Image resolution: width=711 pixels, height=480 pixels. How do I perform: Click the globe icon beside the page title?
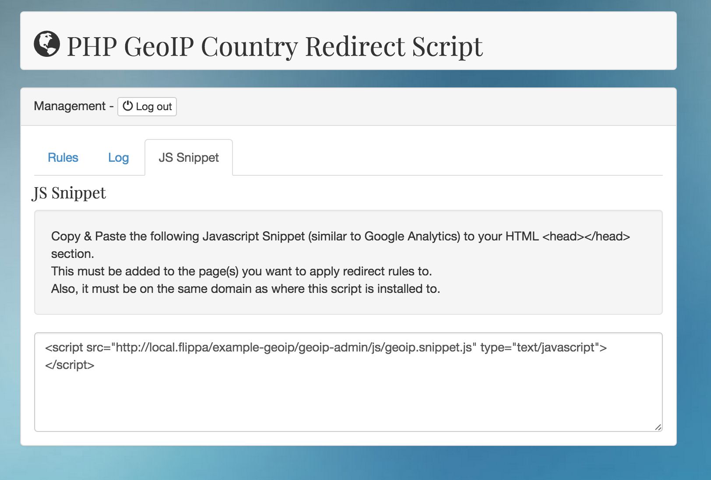[x=47, y=44]
